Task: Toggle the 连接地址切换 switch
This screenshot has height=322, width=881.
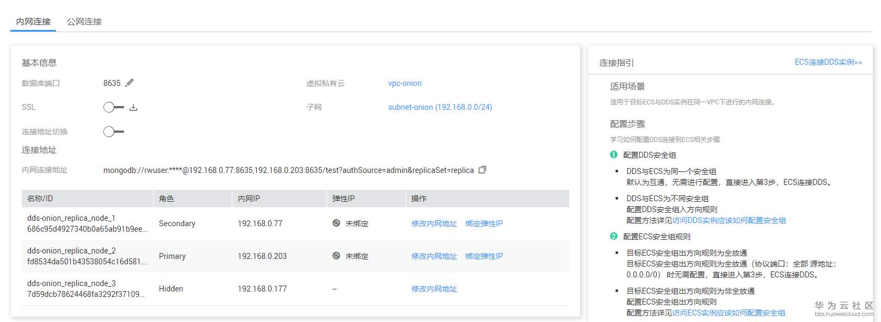Action: (x=114, y=132)
